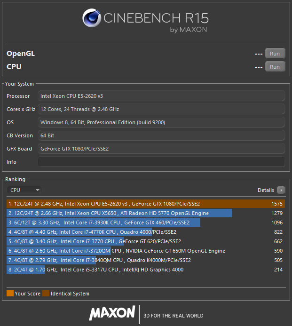Run the OpenGL benchmark
Image resolution: width=292 pixels, height=326 pixels.
275,54
